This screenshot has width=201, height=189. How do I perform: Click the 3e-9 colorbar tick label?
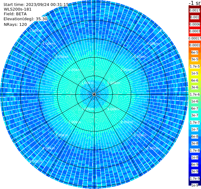(x=195, y=171)
